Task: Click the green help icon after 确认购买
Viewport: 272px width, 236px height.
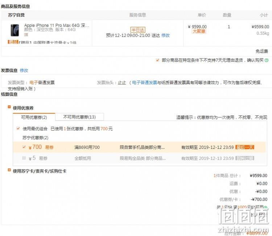Action: pyautogui.click(x=267, y=60)
